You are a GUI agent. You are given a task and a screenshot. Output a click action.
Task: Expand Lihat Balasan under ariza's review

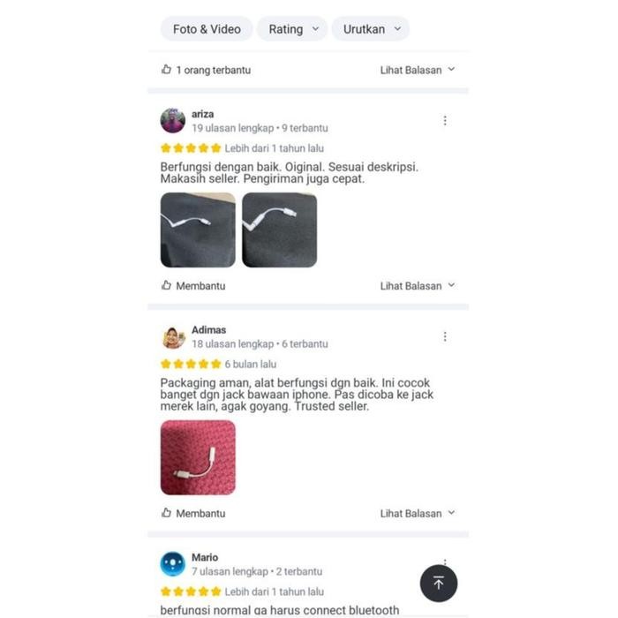(x=418, y=286)
